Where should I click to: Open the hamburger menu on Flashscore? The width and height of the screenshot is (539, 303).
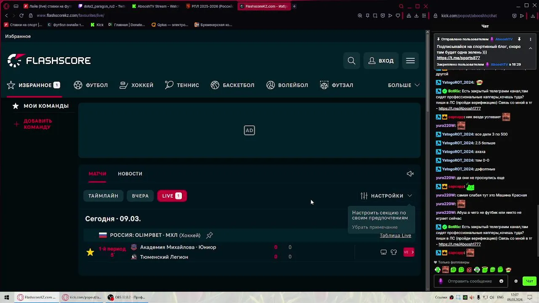point(410,61)
